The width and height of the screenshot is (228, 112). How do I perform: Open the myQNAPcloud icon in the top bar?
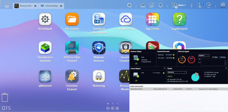(x=223, y=5)
